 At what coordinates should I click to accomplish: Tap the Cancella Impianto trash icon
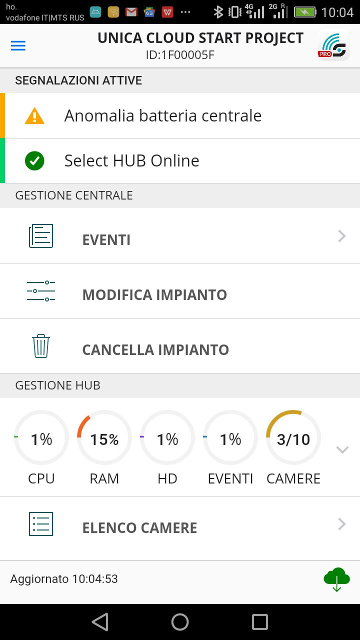tap(41, 346)
